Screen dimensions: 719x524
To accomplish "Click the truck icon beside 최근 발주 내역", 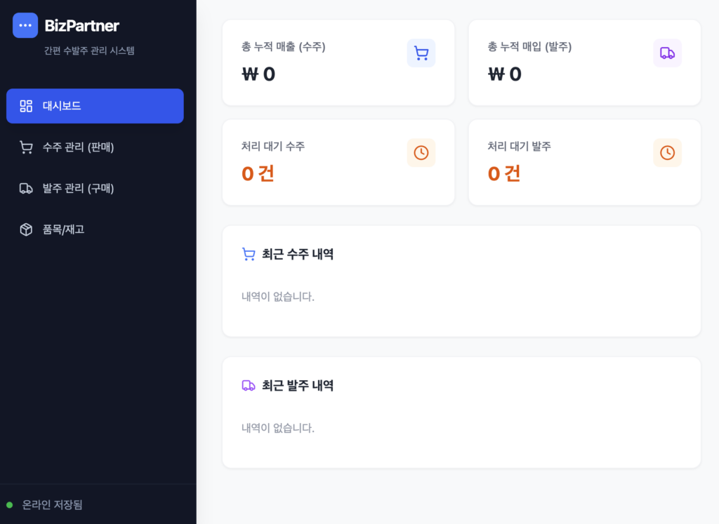I will (249, 385).
